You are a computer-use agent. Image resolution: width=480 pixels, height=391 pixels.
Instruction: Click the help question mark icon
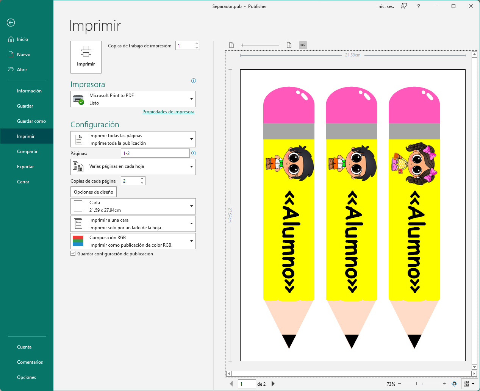(418, 6)
